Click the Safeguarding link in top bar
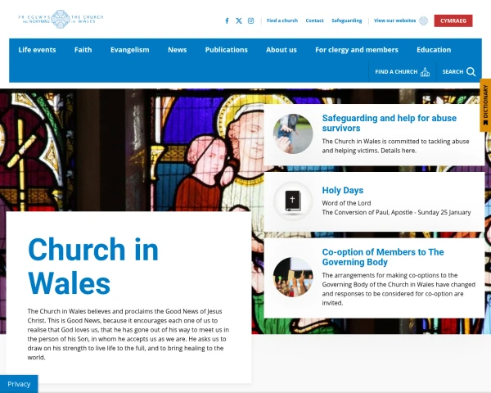This screenshot has height=393, width=491. 345,20
